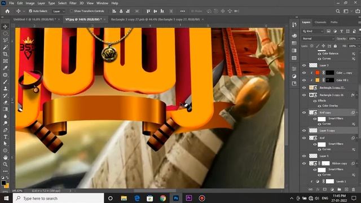This screenshot has width=361, height=203.
Task: Toggle Show Transform Controls checkbox
Action: pos(72,11)
